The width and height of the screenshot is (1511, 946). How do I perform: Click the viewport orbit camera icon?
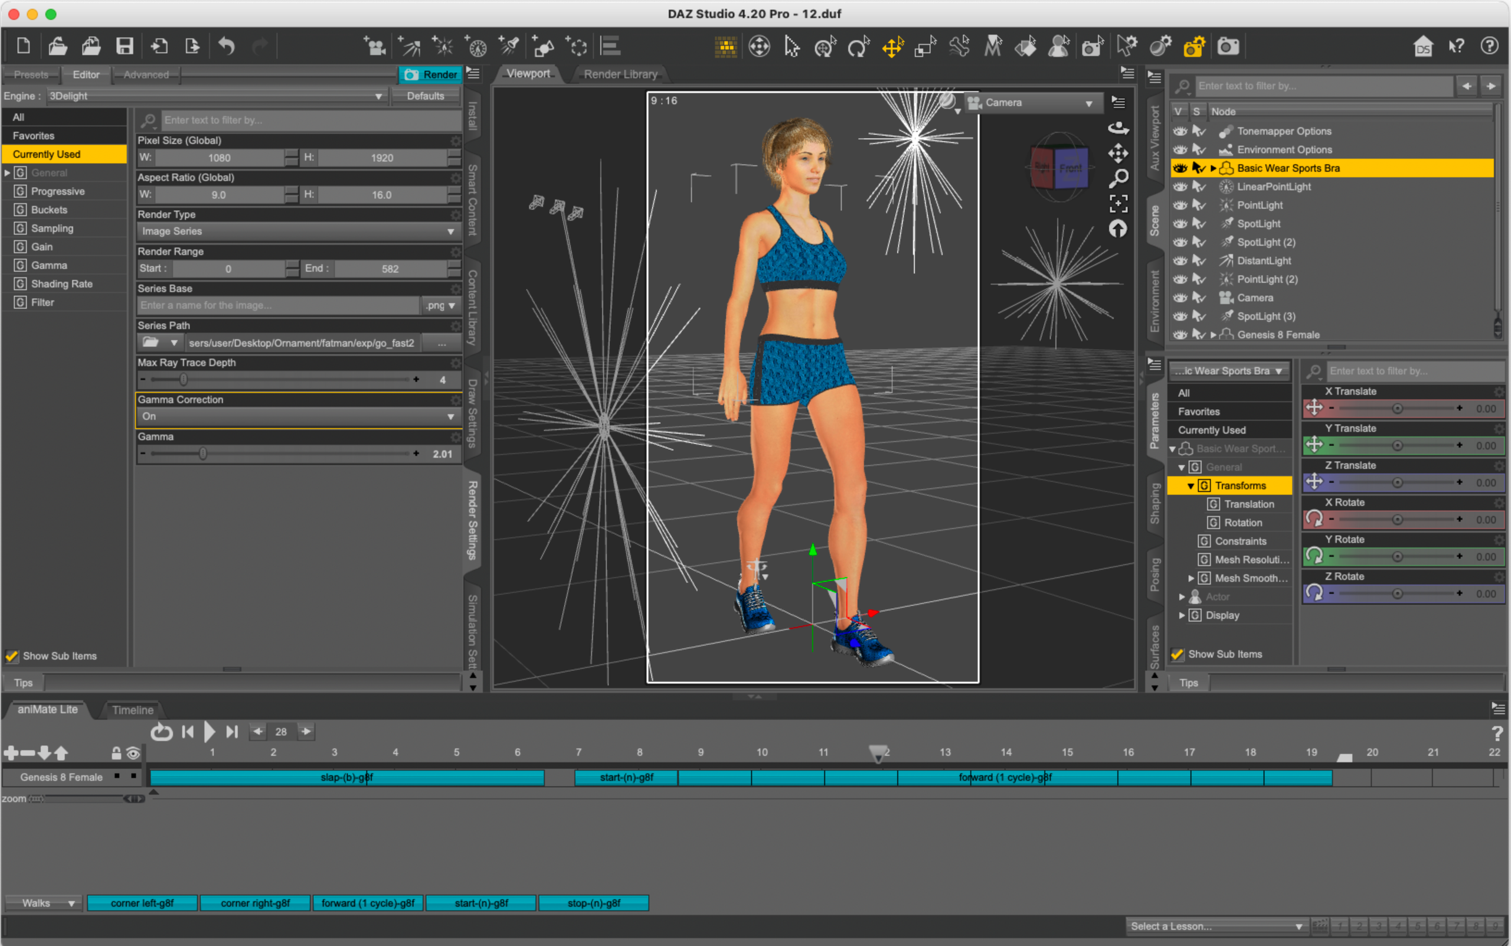pyautogui.click(x=1118, y=128)
